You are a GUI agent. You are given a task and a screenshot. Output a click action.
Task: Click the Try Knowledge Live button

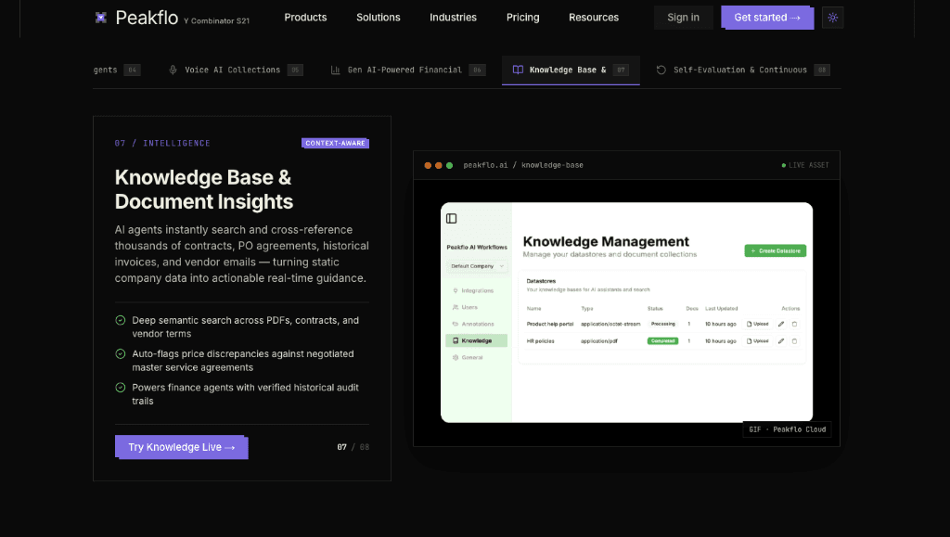pos(181,447)
